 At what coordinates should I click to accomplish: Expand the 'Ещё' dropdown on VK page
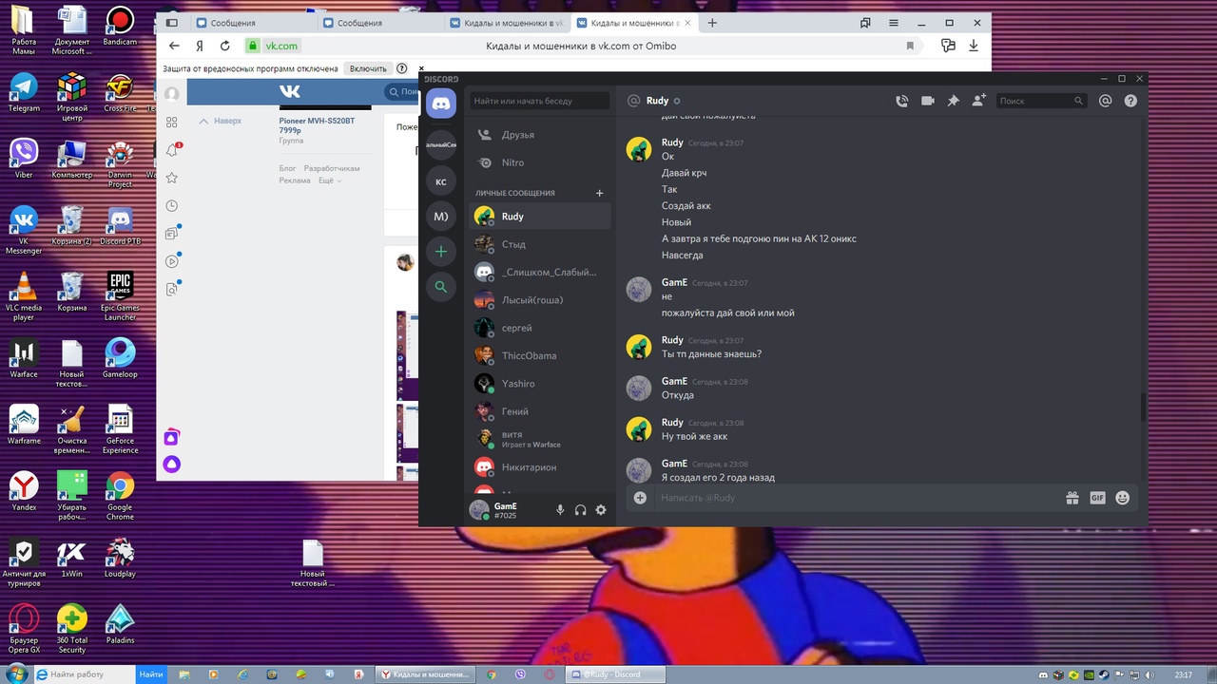[x=329, y=180]
